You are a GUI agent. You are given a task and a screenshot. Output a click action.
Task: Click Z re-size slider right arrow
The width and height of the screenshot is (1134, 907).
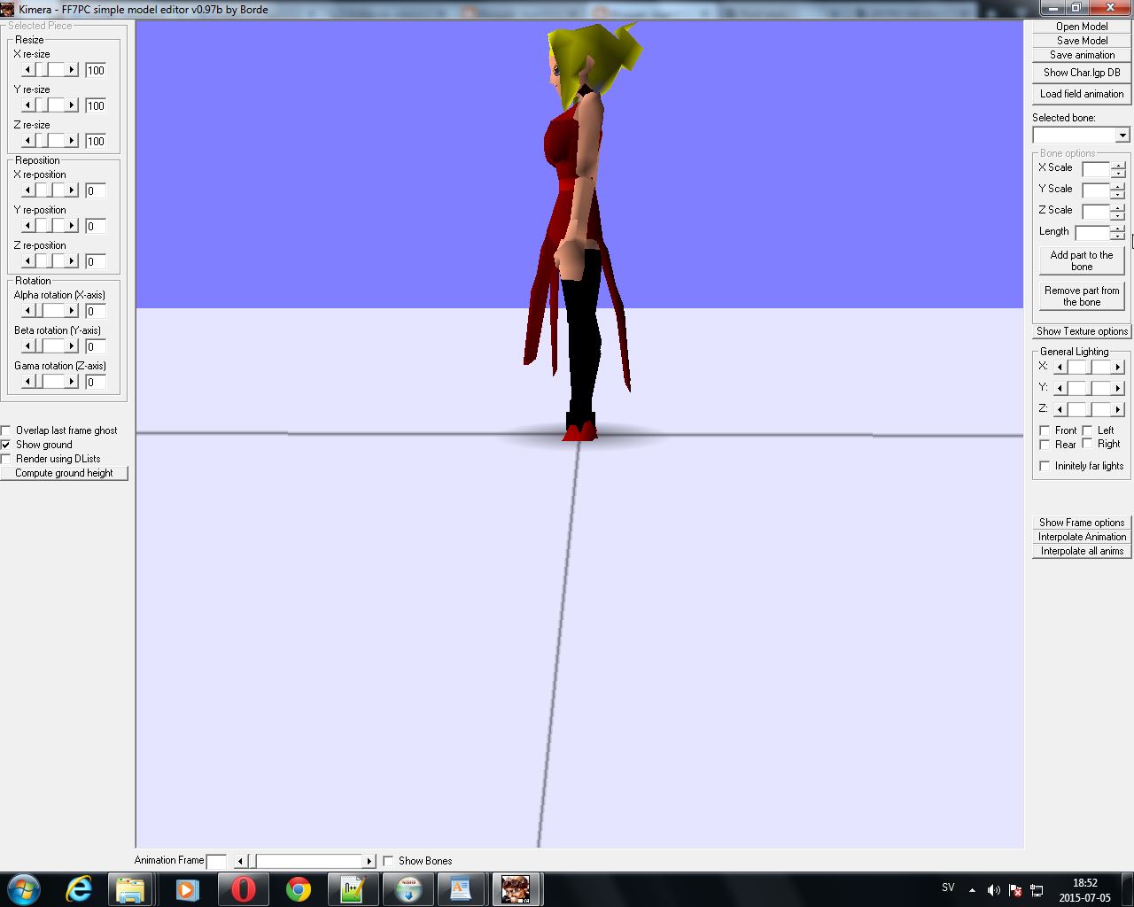click(72, 141)
